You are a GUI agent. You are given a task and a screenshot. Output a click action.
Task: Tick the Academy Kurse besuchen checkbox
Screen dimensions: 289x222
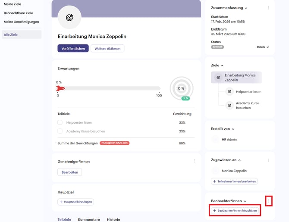pos(60,131)
